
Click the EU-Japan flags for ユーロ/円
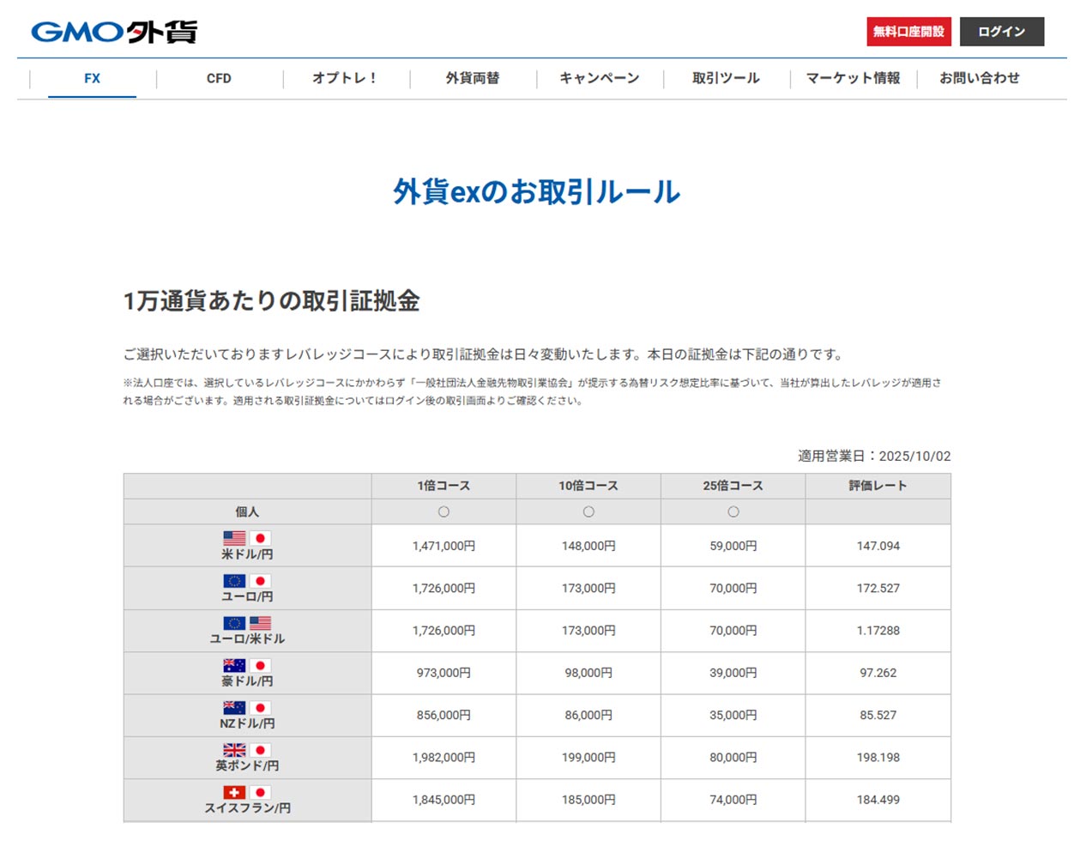click(x=247, y=581)
